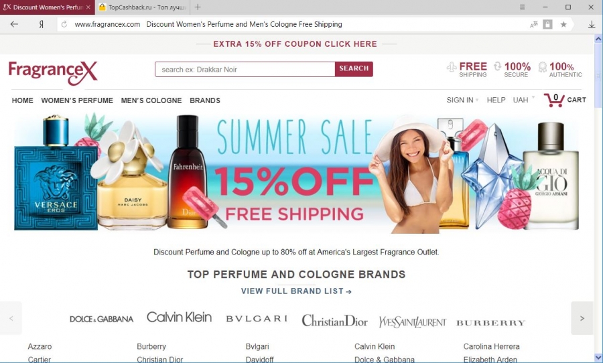603x363 pixels.
Task: Click the browser back arrow
Action: (x=14, y=24)
